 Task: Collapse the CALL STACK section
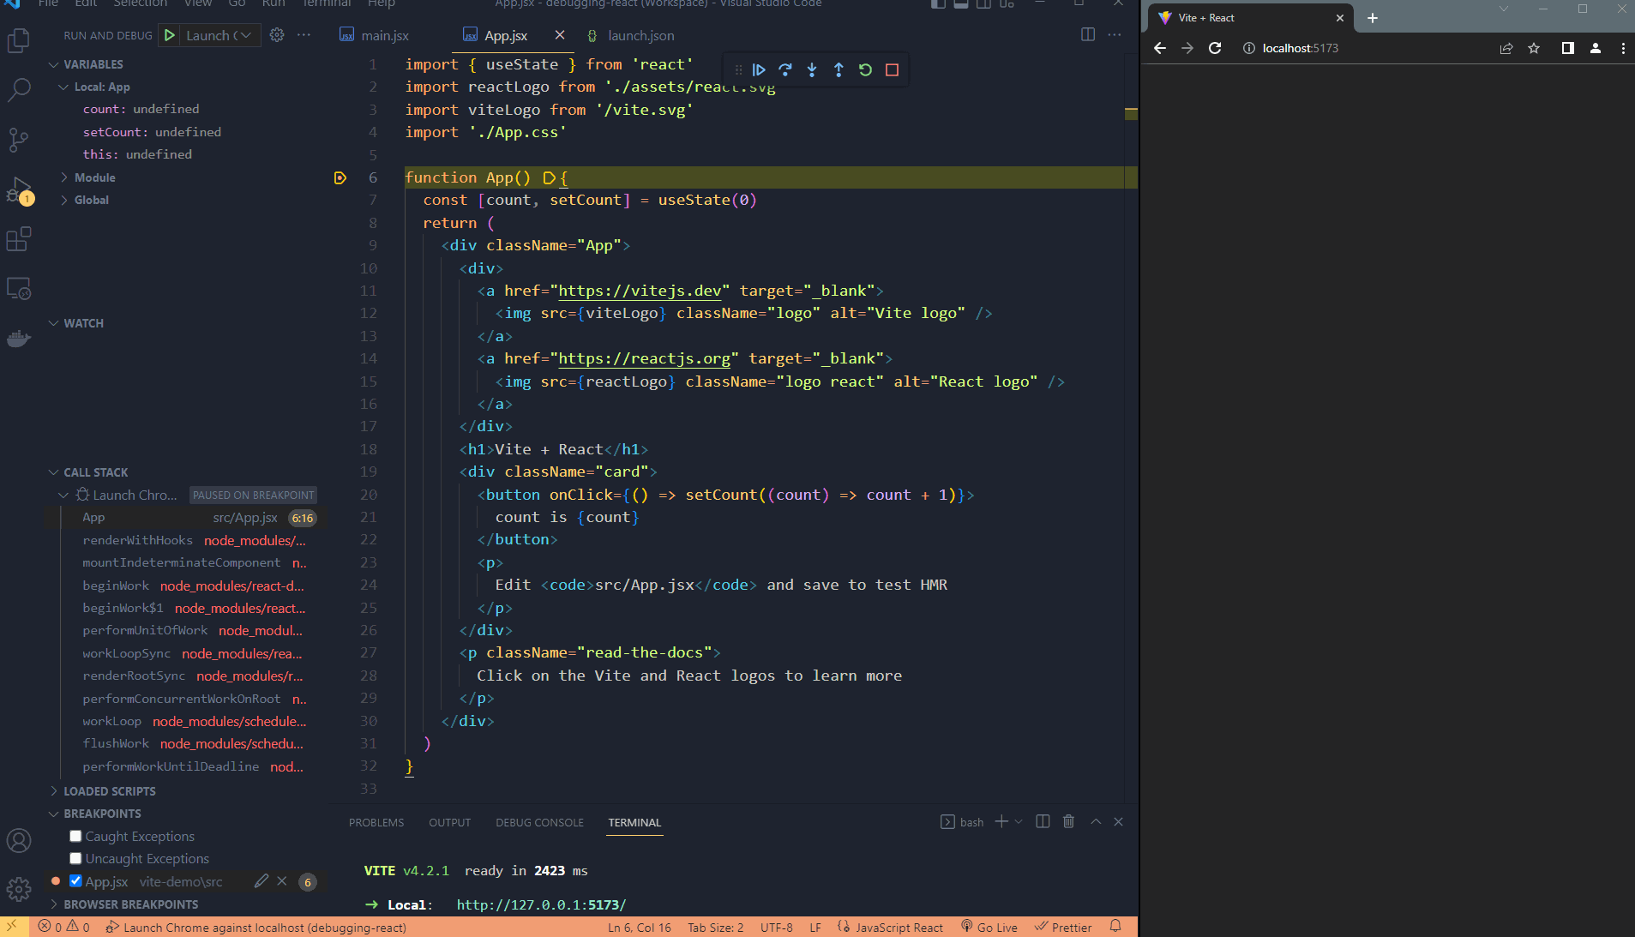tap(95, 472)
